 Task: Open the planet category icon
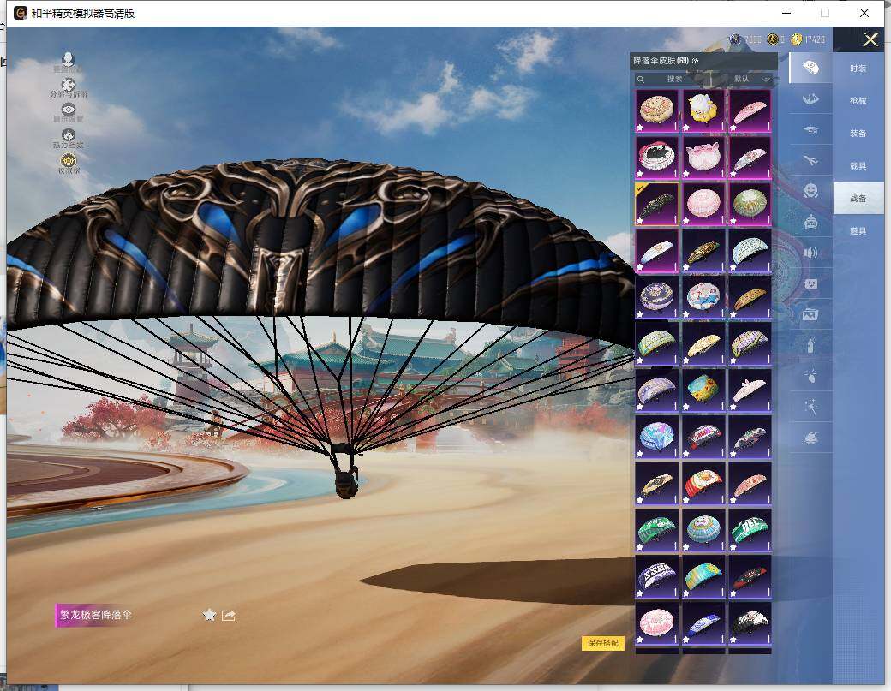tap(810, 438)
